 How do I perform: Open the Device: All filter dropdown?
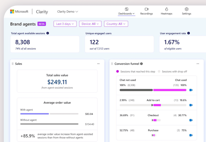90,24
